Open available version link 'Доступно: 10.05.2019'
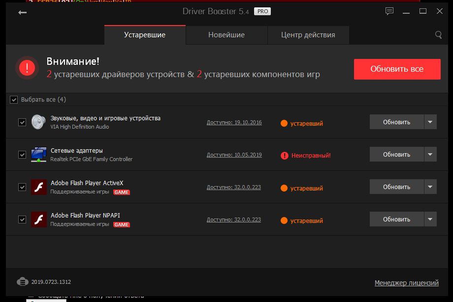 (234, 155)
